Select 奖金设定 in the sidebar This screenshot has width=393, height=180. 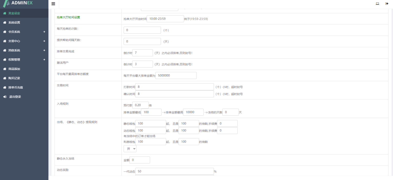click(x=13, y=13)
